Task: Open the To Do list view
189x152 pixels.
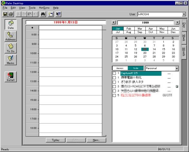Action: click(10, 48)
